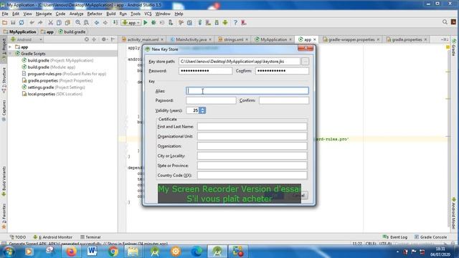Click the Open folder toolbar icon
The width and height of the screenshot is (459, 258).
[x=5, y=22]
